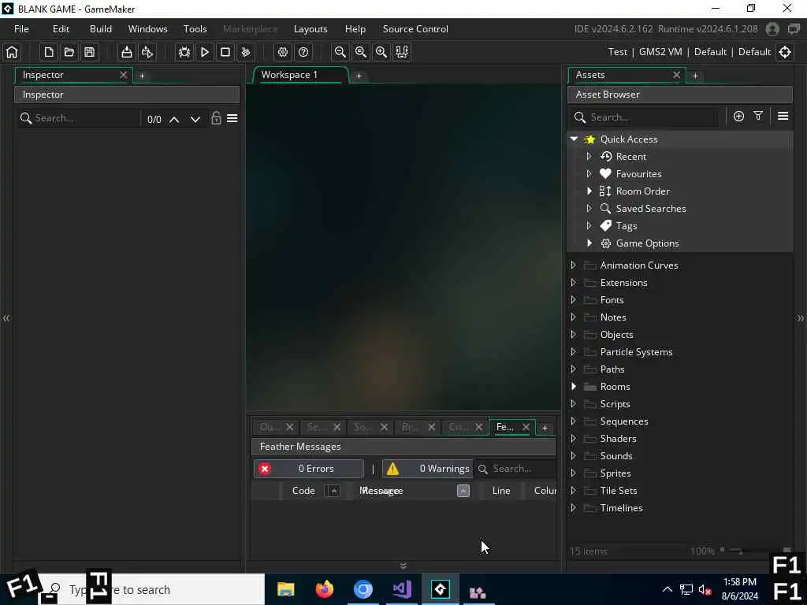The height and width of the screenshot is (605, 807).
Task: Close the Inspector tab
Action: pos(124,75)
